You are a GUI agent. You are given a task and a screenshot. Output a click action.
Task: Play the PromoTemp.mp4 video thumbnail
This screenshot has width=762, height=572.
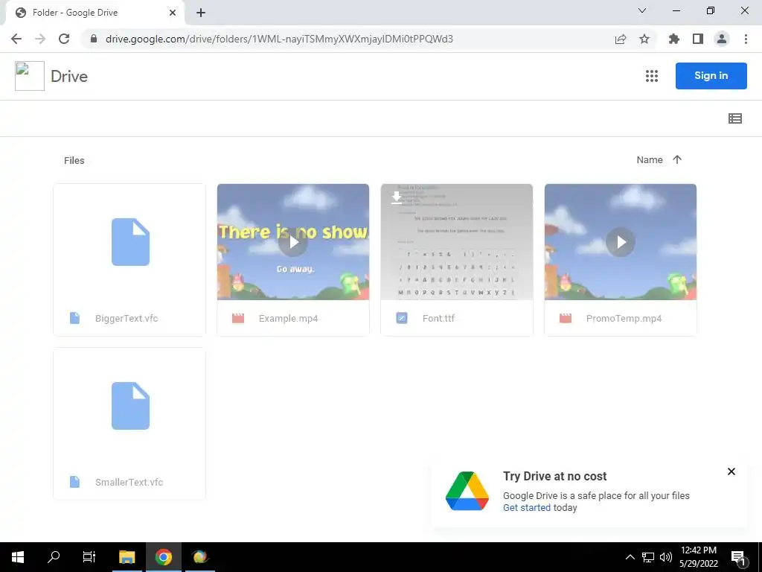click(x=621, y=242)
